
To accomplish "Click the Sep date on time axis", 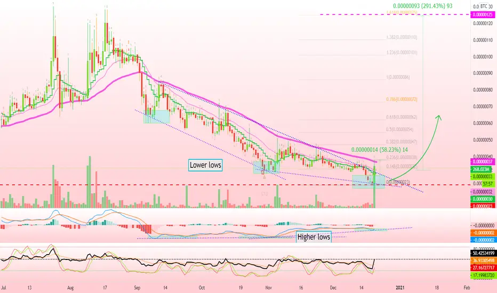I will coord(137,288).
